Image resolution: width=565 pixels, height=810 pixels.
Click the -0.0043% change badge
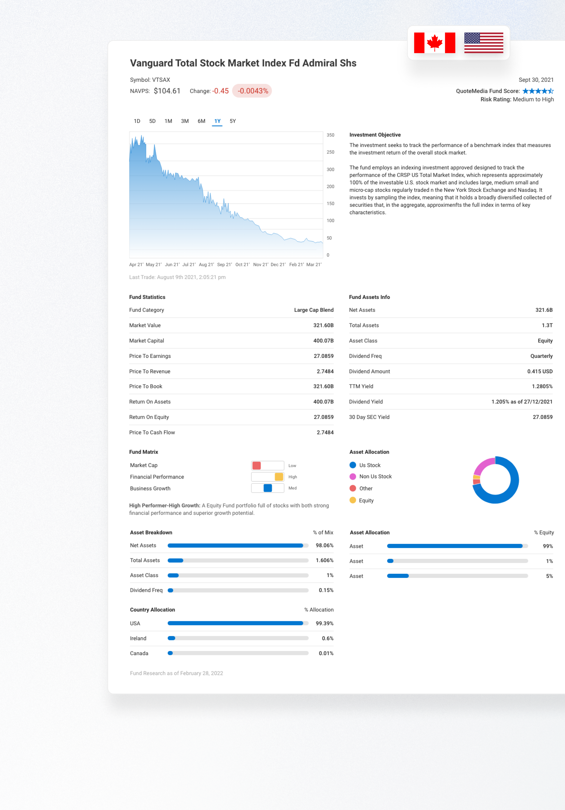click(x=252, y=91)
